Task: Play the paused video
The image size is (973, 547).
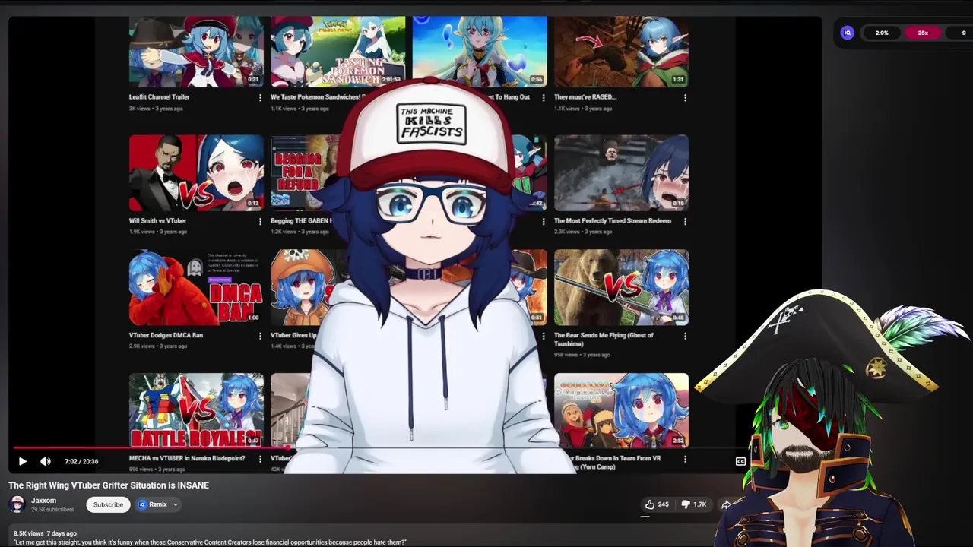Action: 22,461
